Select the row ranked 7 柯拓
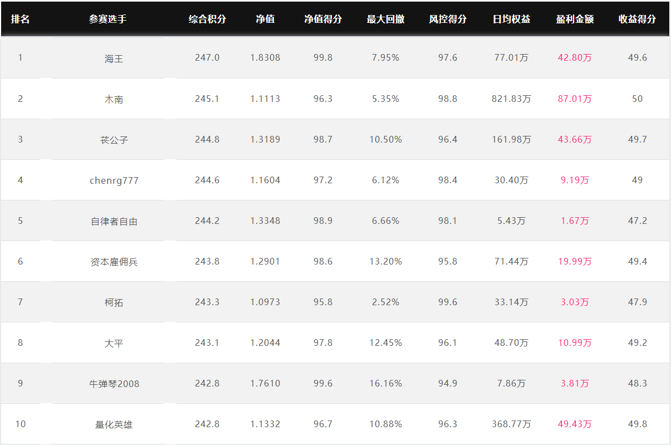This screenshot has height=445, width=671. pyautogui.click(x=335, y=302)
